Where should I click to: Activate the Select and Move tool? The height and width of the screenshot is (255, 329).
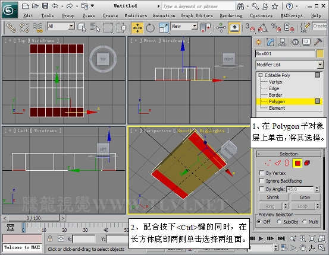pos(137,28)
